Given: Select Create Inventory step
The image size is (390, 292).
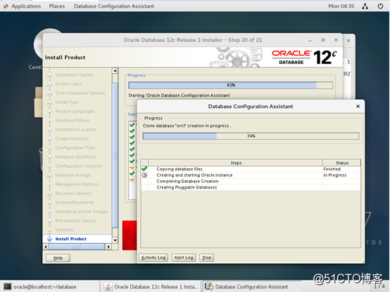Looking at the screenshot, I should pyautogui.click(x=72, y=139).
